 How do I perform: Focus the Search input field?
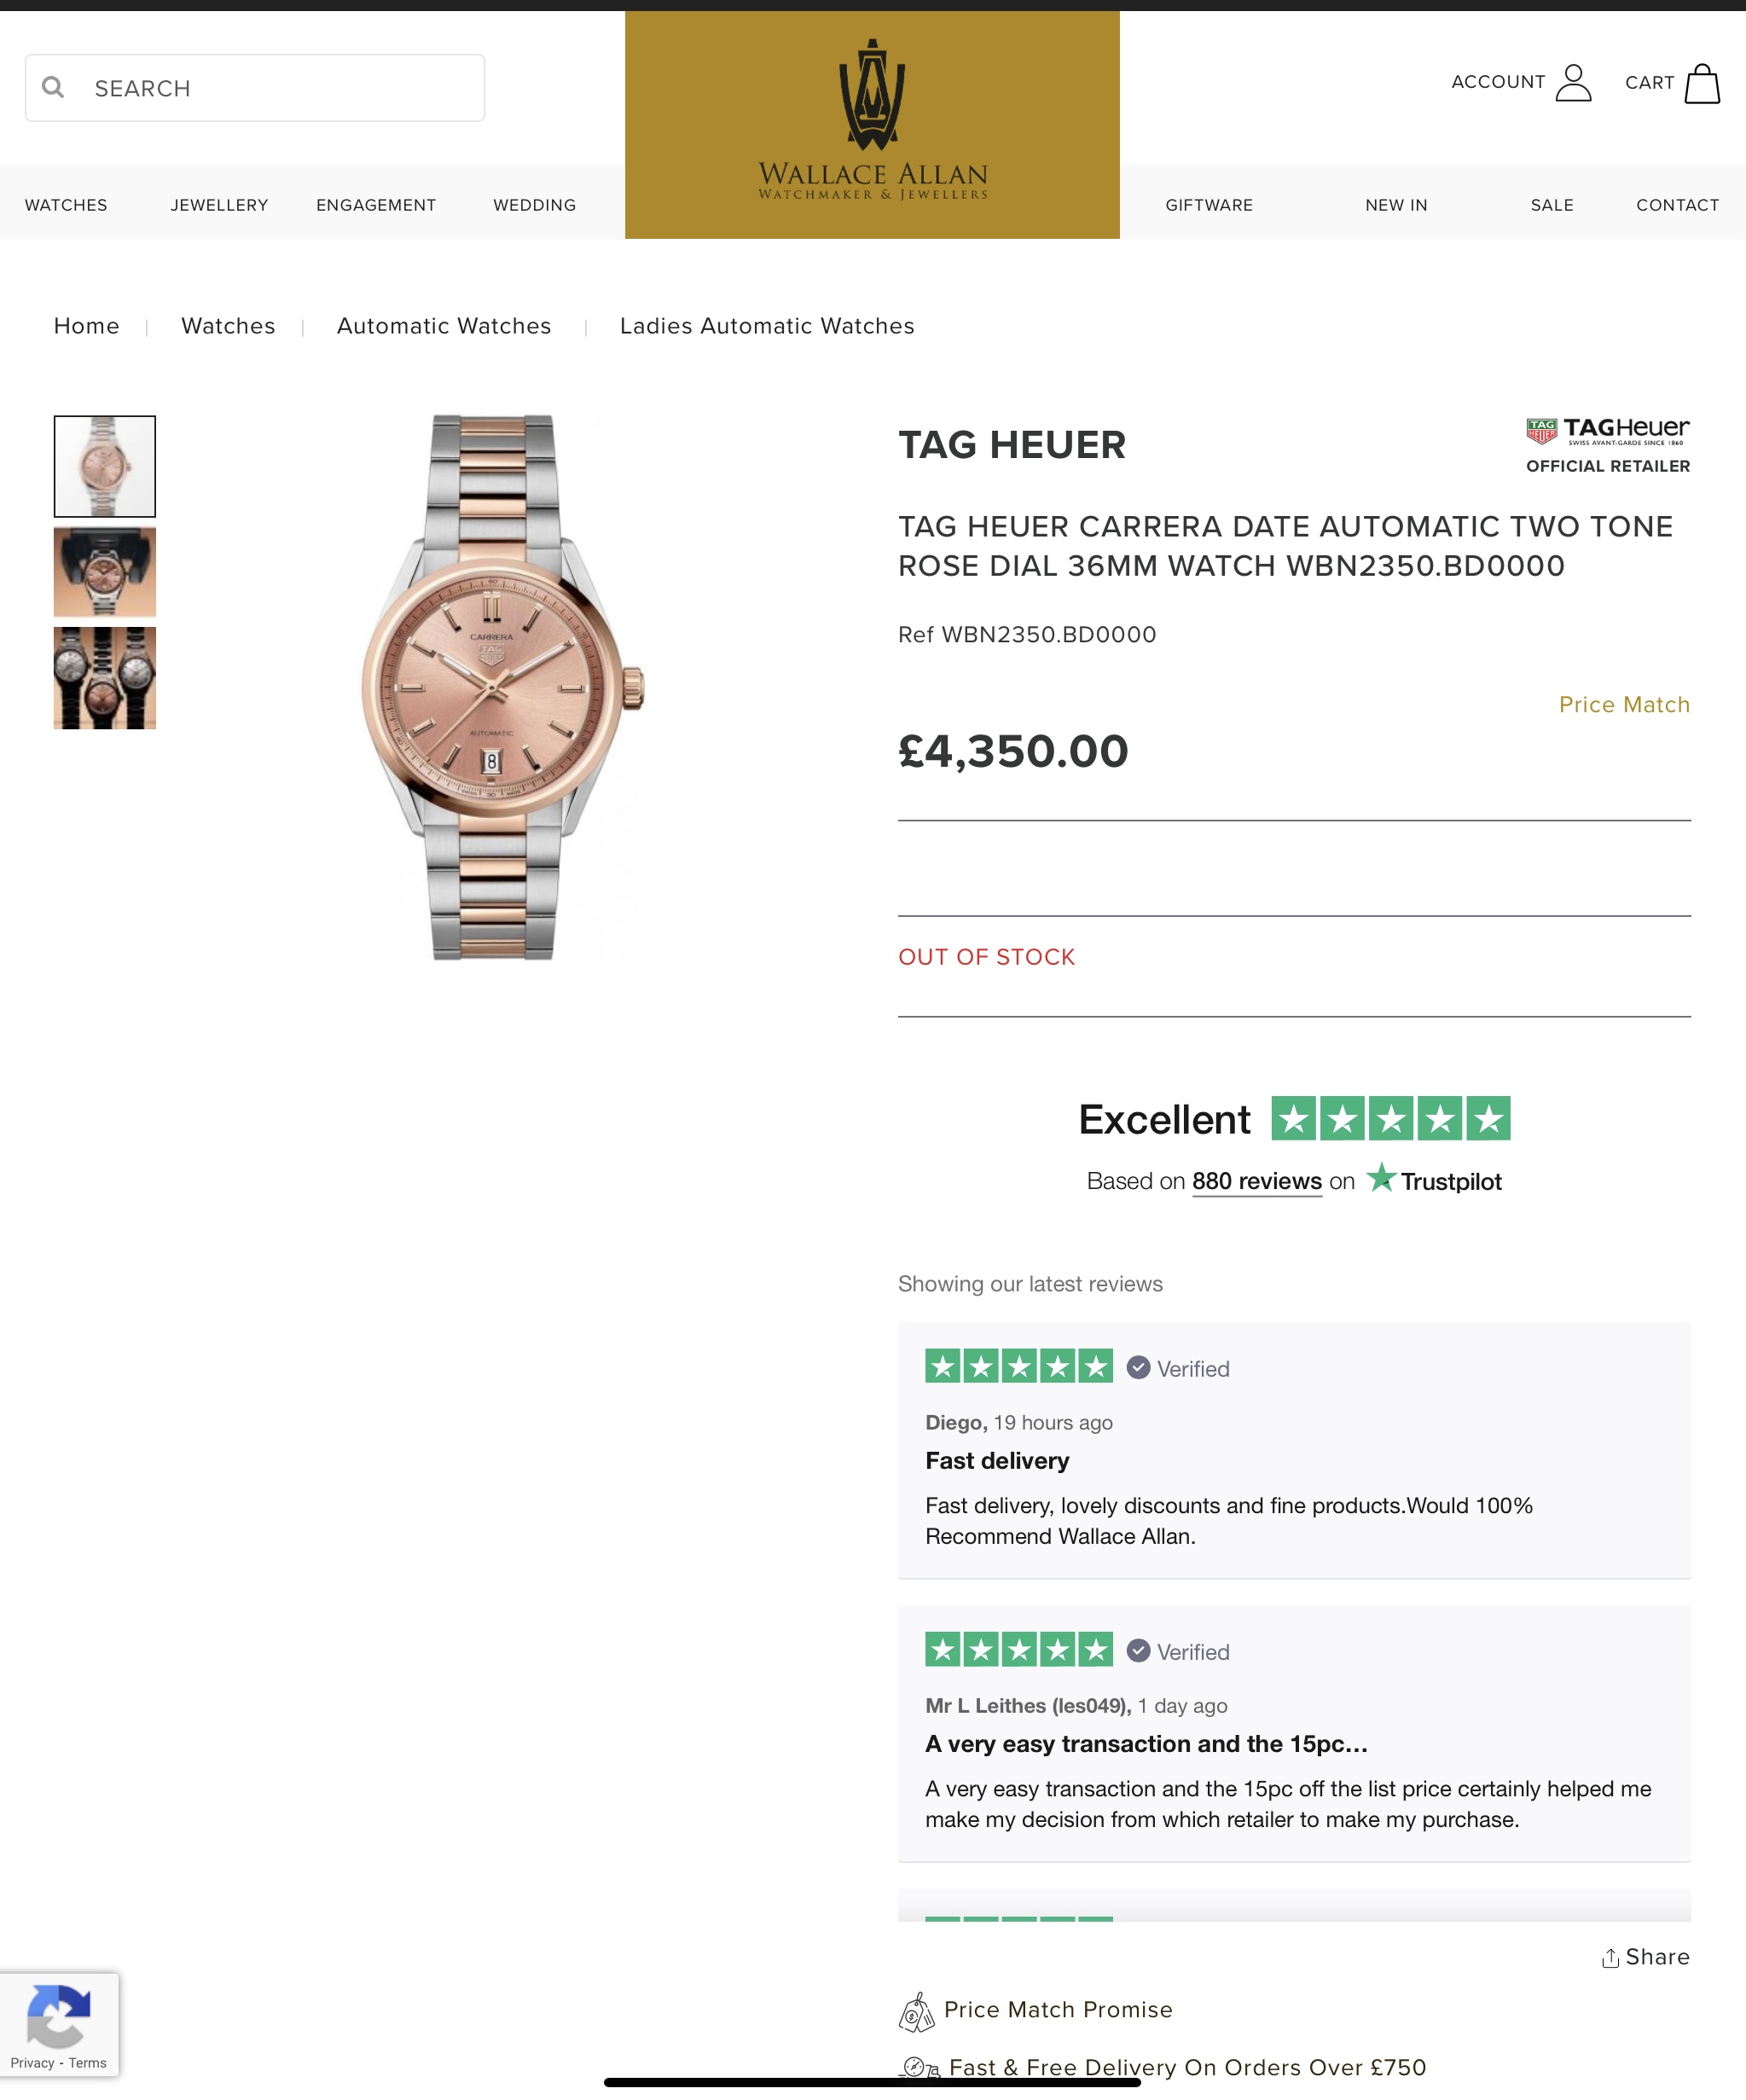click(255, 88)
